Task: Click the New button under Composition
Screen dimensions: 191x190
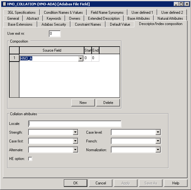Action: [83, 103]
